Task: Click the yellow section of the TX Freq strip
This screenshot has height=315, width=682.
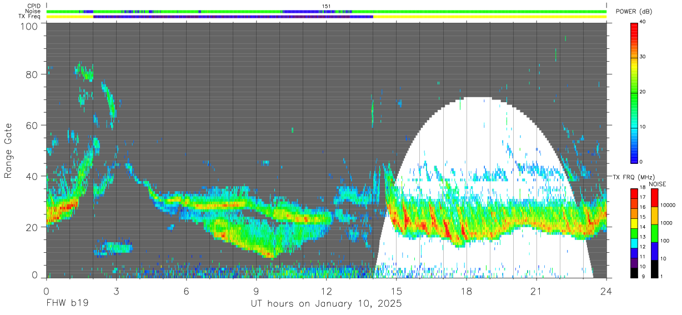Action: point(489,17)
